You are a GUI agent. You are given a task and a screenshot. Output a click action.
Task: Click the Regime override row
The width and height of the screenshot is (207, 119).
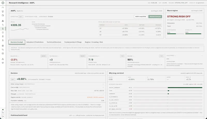[x=57, y=97]
